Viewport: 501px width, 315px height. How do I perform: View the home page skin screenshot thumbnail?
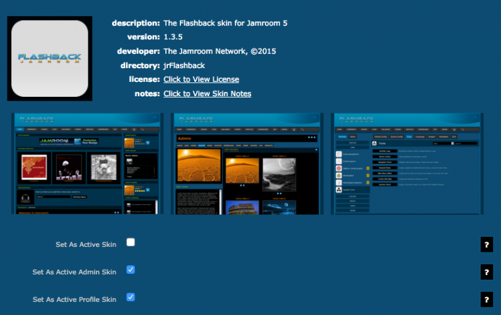click(x=87, y=164)
